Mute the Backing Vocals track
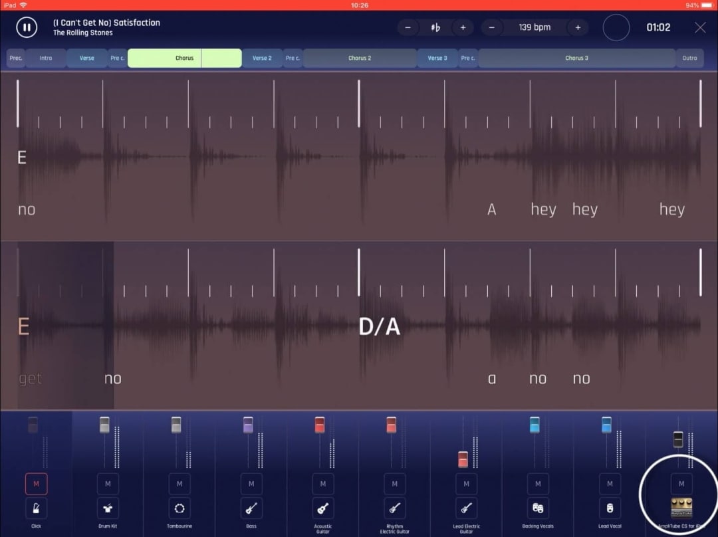The height and width of the screenshot is (537, 718). [x=538, y=484]
